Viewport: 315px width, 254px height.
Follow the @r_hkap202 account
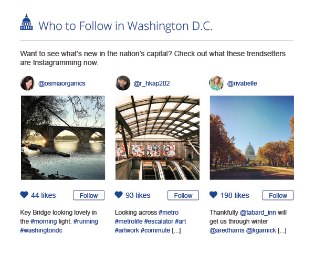pos(183,195)
